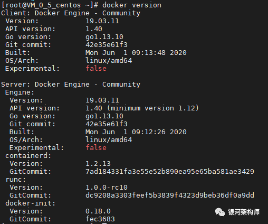Click the 'Built:' label in the Client section
Screen dimensions: 268x224
click(17, 53)
